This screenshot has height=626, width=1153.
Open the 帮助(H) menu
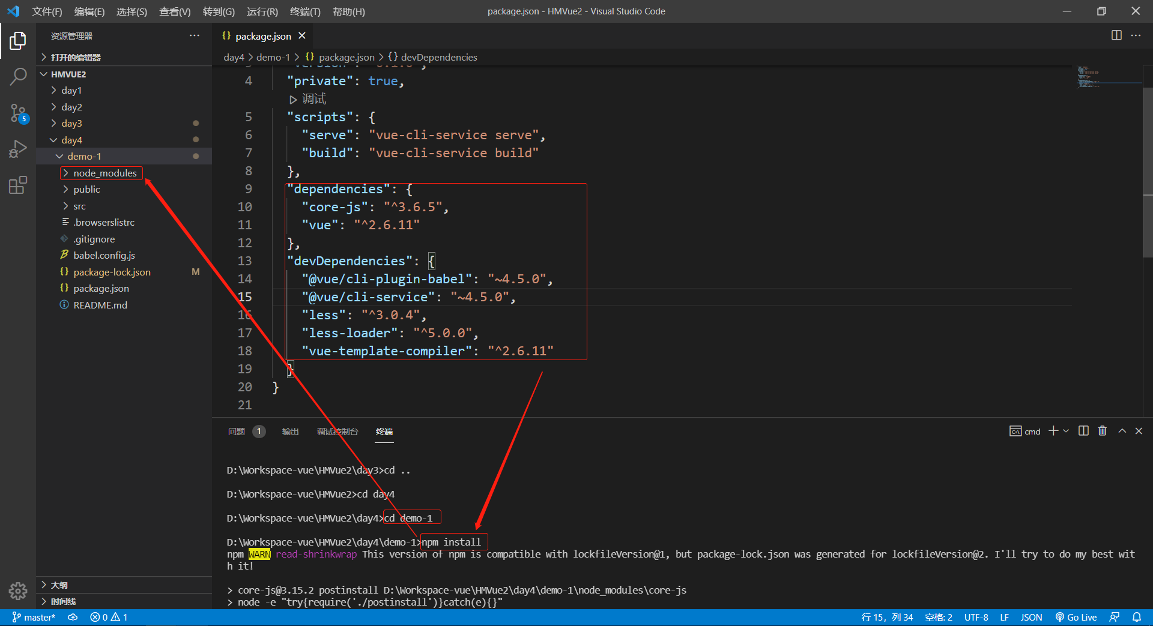pos(348,11)
